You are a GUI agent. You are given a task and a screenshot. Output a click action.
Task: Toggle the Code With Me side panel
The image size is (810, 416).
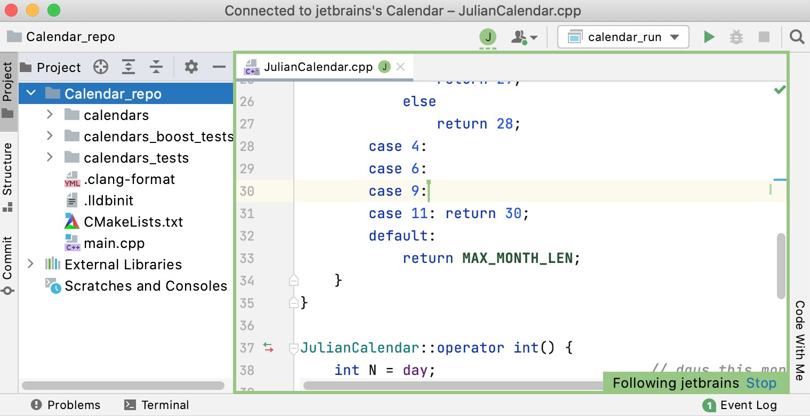(x=800, y=340)
